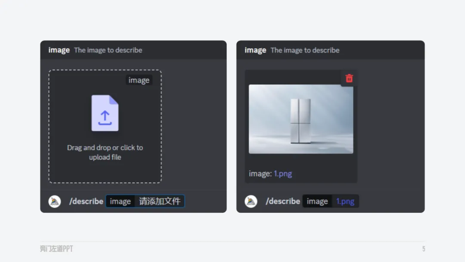The width and height of the screenshot is (465, 262).
Task: Click the 'image' badge inside the upload box
Action: click(139, 80)
